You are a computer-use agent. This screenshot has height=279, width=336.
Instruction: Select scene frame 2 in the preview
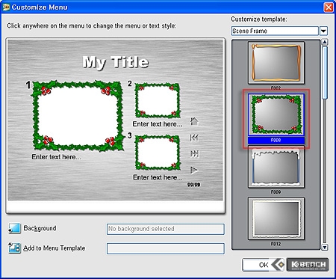pos(158,100)
